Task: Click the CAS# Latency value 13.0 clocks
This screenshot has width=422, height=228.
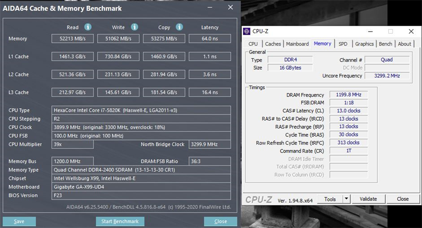Action: [x=349, y=111]
